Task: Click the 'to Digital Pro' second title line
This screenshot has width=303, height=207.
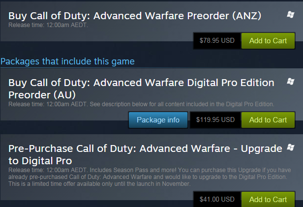Action: pos(40,161)
